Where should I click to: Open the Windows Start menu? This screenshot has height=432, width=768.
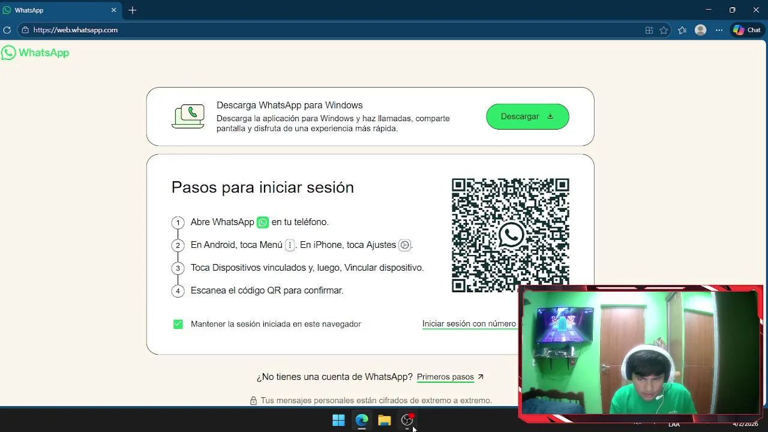tap(338, 421)
